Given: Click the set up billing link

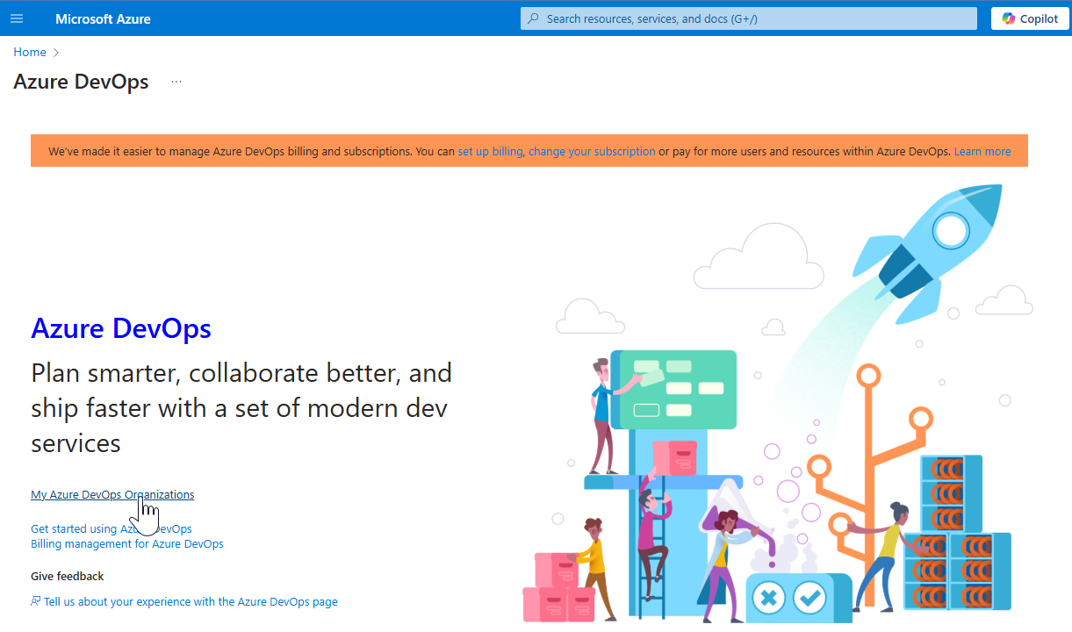Looking at the screenshot, I should [490, 151].
